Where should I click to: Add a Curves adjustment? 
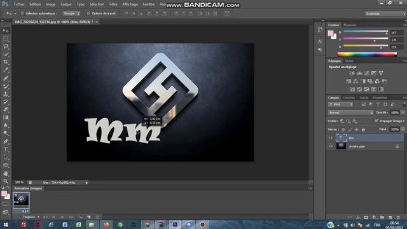(x=366, y=73)
